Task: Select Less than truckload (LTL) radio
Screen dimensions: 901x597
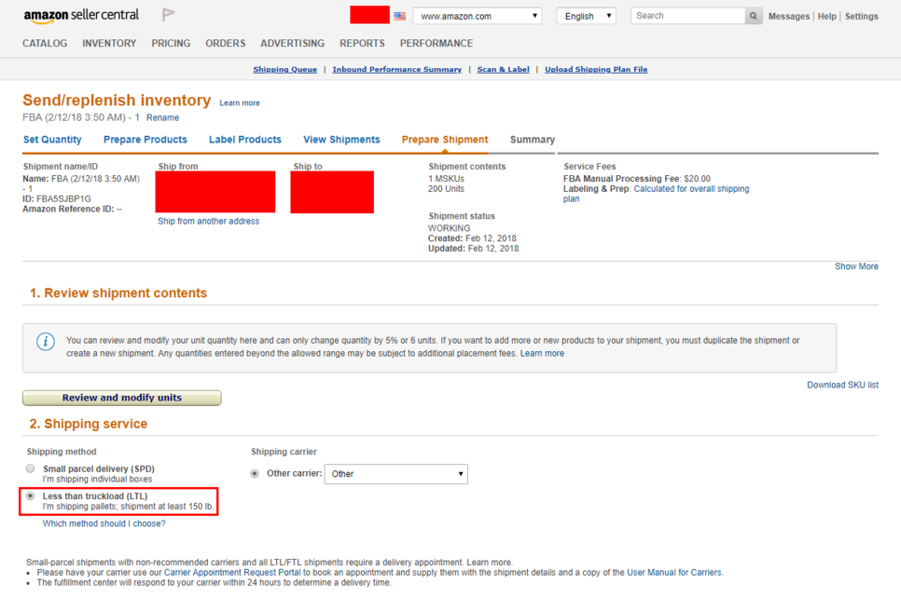Action: 31,496
